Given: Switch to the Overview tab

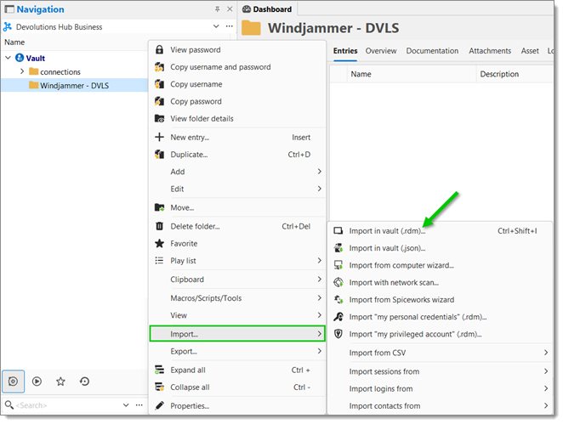Looking at the screenshot, I should click(x=381, y=51).
